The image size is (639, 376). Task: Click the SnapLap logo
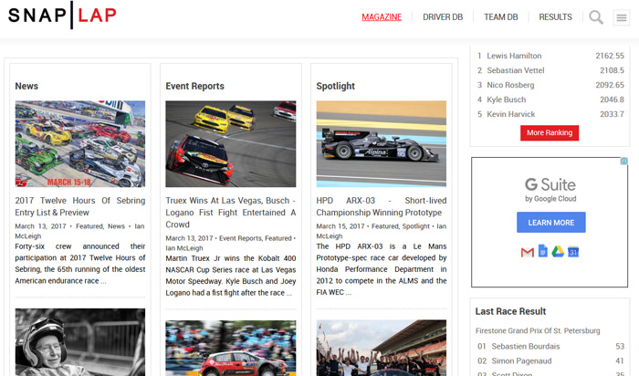(62, 16)
